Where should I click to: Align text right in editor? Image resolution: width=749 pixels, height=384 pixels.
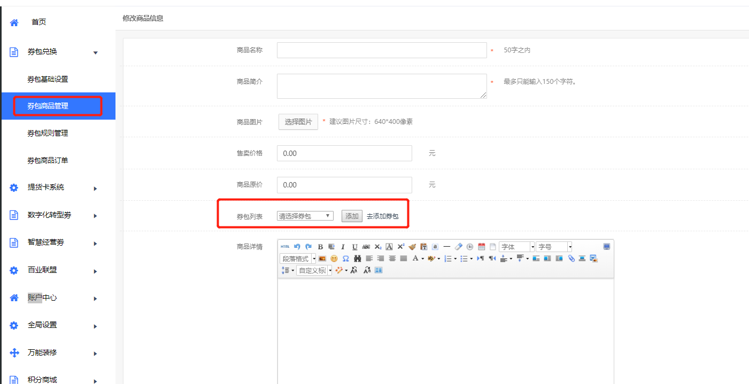[x=381, y=258]
